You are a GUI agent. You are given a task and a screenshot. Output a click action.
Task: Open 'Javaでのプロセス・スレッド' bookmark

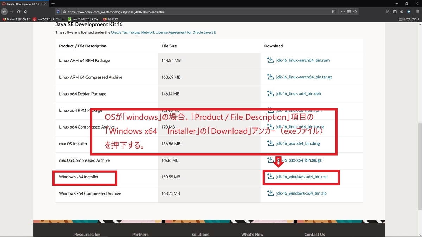point(49,19)
